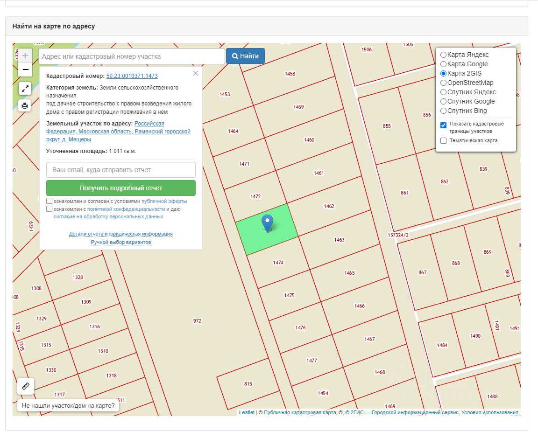Click the Найти search button
This screenshot has height=438, width=538.
tap(245, 56)
